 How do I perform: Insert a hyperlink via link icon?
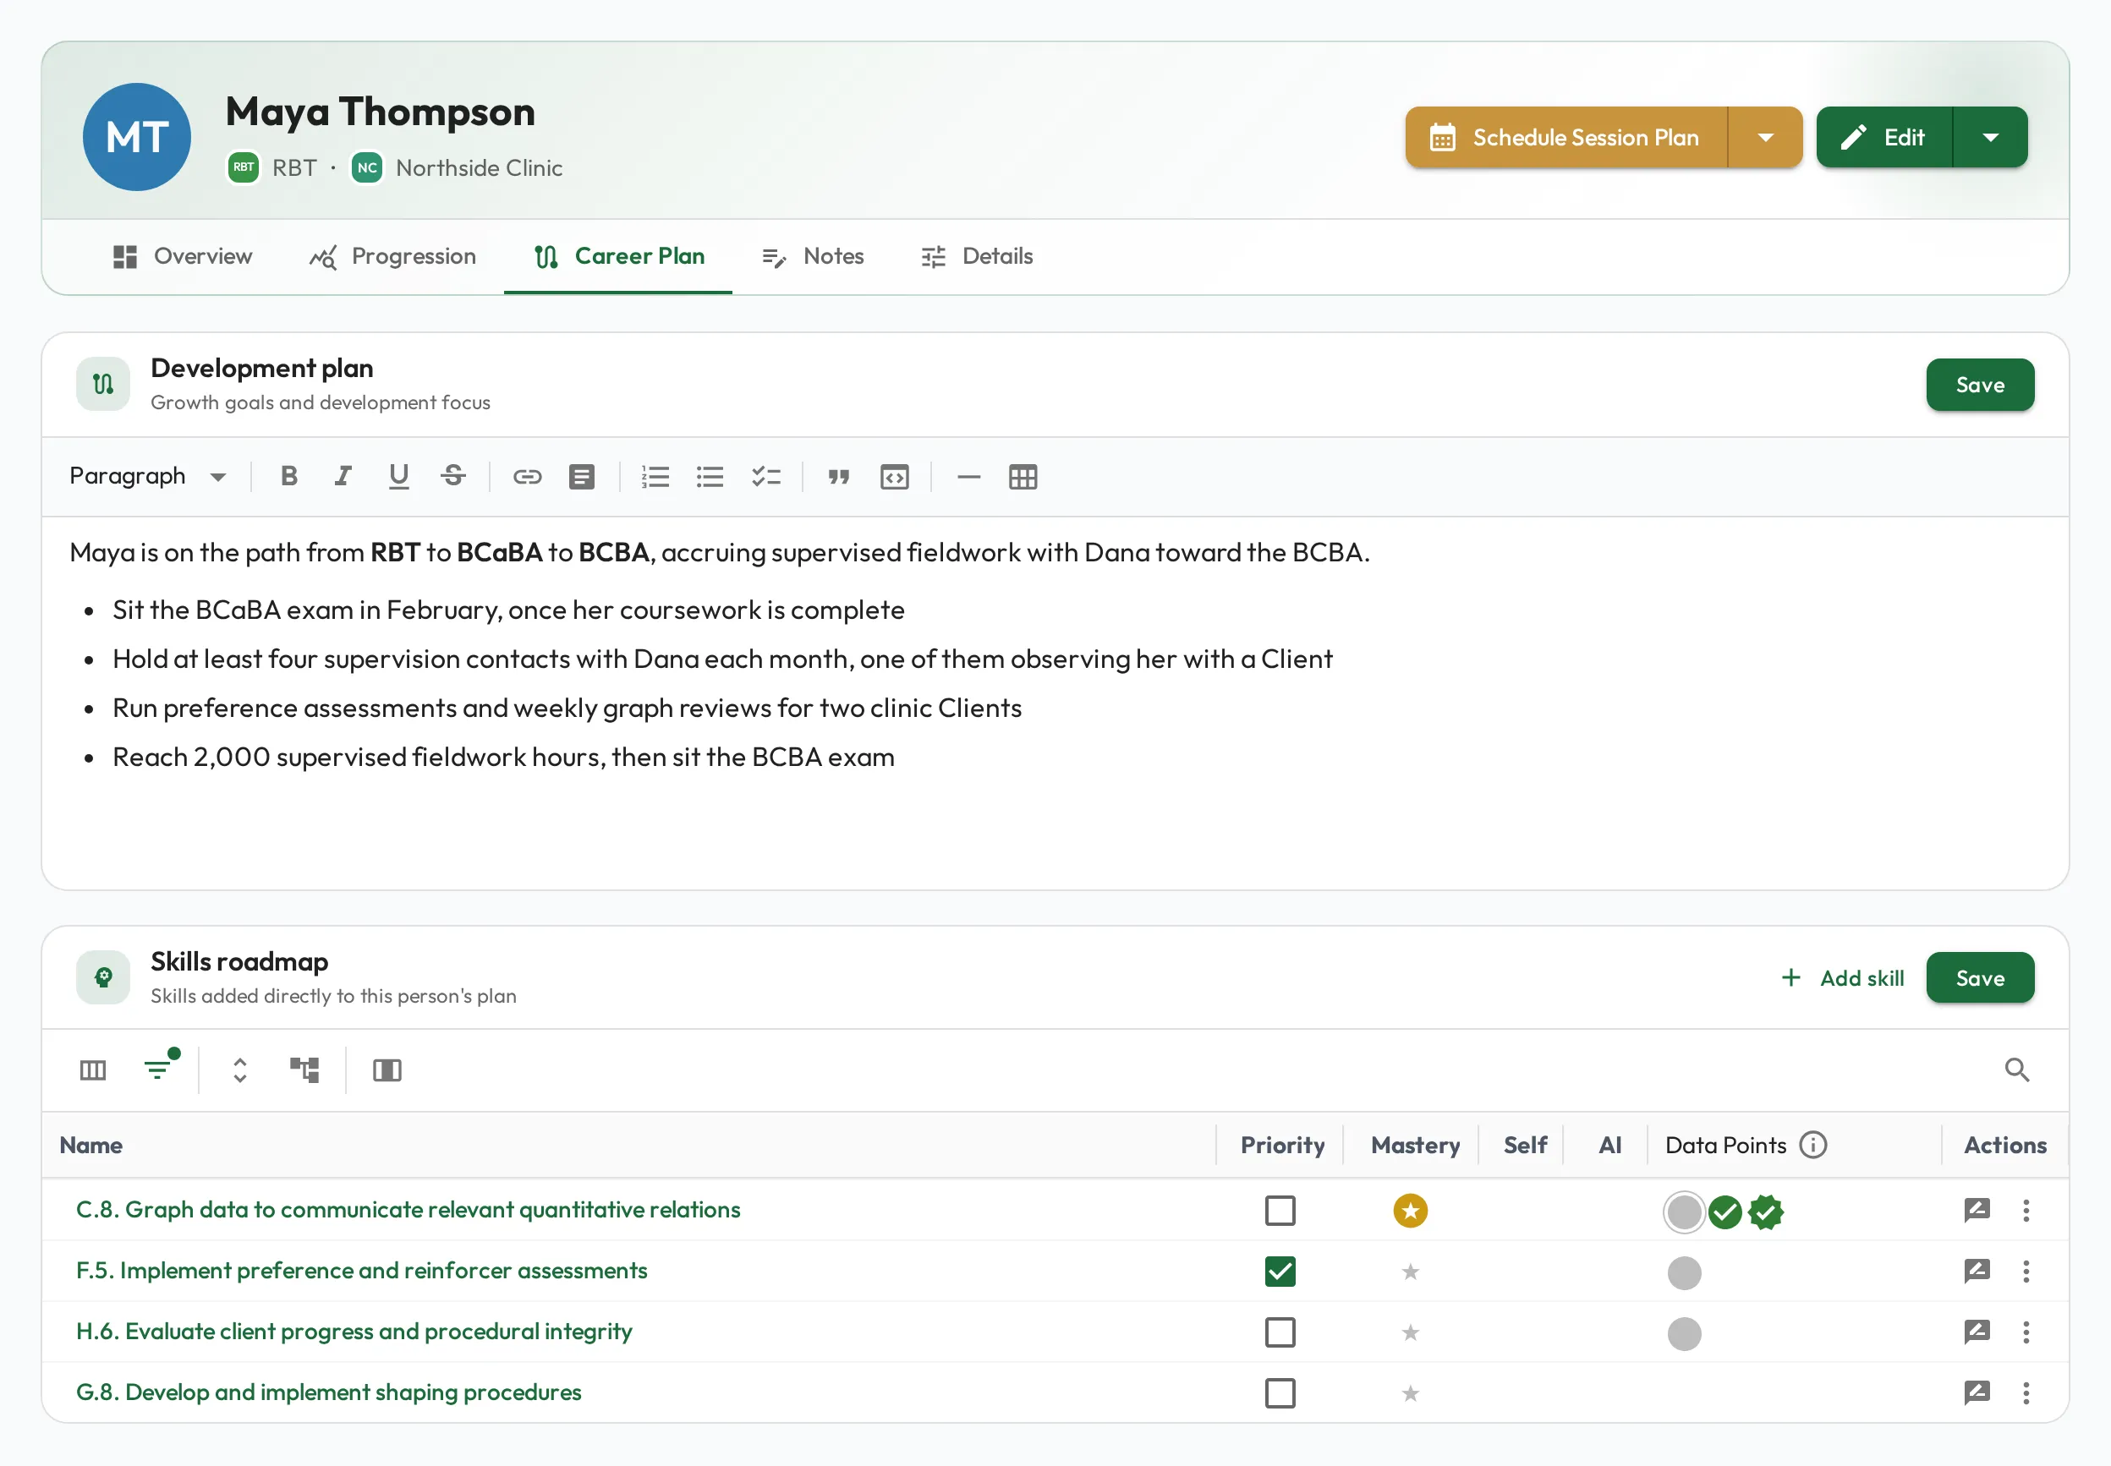tap(527, 476)
